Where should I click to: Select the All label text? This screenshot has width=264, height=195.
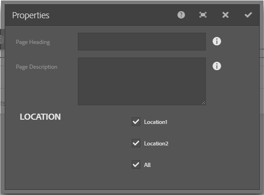(147, 165)
